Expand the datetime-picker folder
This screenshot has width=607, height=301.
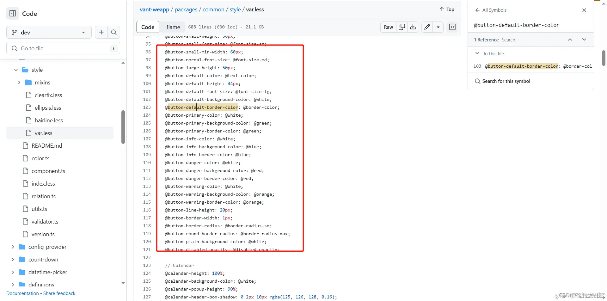[13, 272]
